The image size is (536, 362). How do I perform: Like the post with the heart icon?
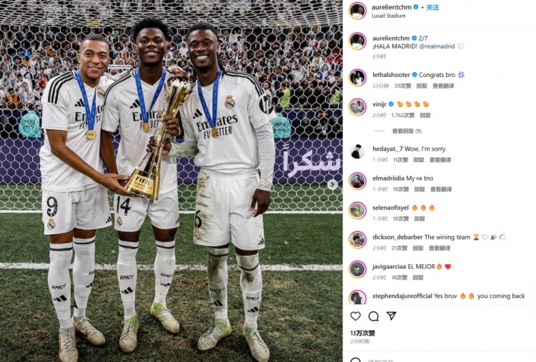click(x=355, y=316)
